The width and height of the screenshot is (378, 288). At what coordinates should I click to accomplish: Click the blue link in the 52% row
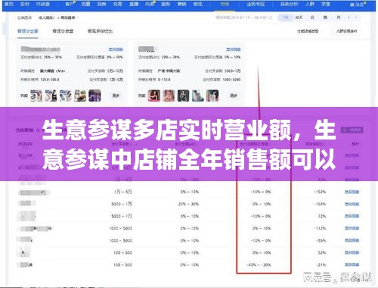click(x=352, y=252)
